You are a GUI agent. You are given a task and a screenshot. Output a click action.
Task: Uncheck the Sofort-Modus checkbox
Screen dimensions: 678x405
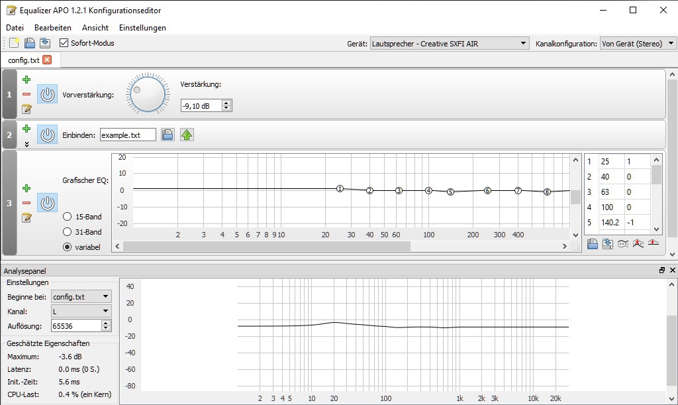[64, 43]
